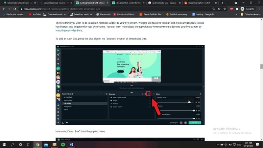Open the Mail app from taskbar
The width and height of the screenshot is (263, 148).
pyautogui.click(x=46, y=144)
